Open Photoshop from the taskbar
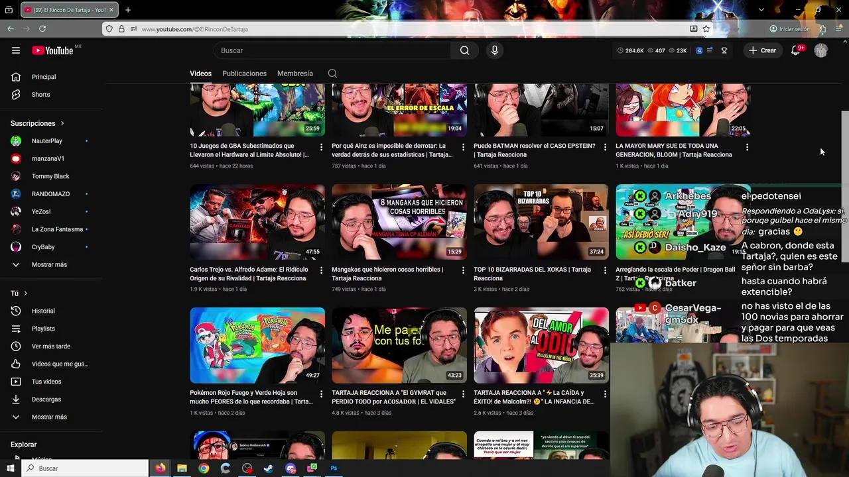 point(334,468)
